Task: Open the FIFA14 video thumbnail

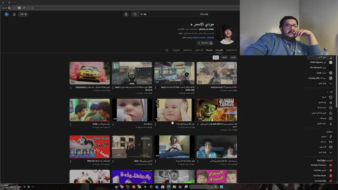Action: [x=90, y=147]
